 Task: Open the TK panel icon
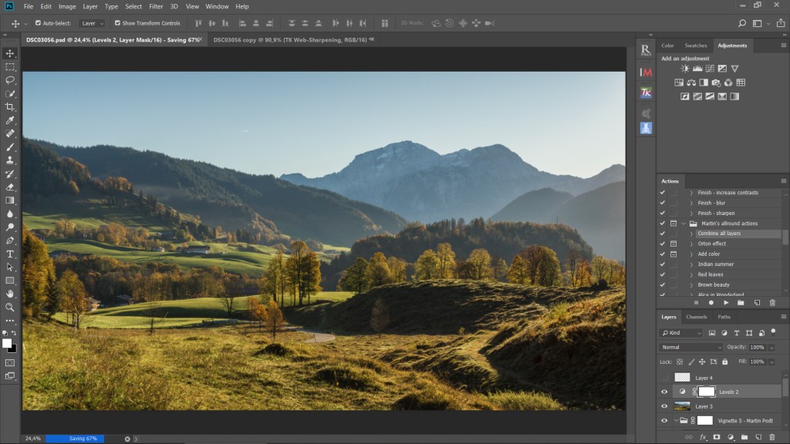[647, 92]
